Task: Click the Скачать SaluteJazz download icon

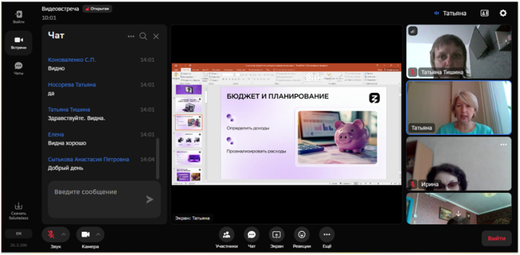Action: [18, 206]
